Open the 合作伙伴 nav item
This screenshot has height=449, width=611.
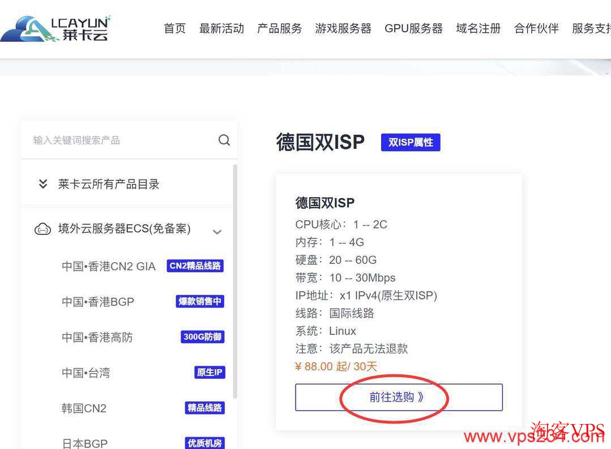tap(536, 28)
